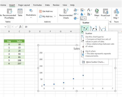The width and height of the screenshot is (122, 97).
Task: Open the 3D Map dropdown arrow
Action: pos(118,18)
